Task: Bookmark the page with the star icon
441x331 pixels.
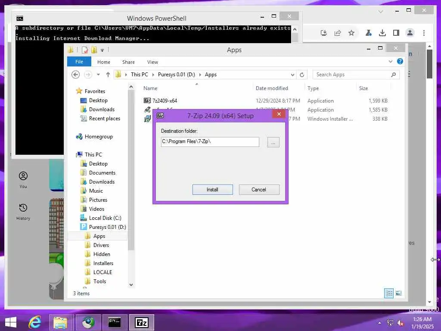Action: [351, 33]
